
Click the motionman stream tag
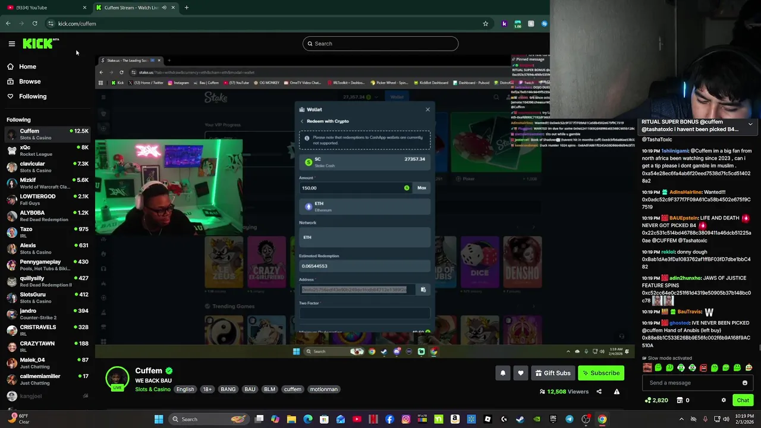324,389
